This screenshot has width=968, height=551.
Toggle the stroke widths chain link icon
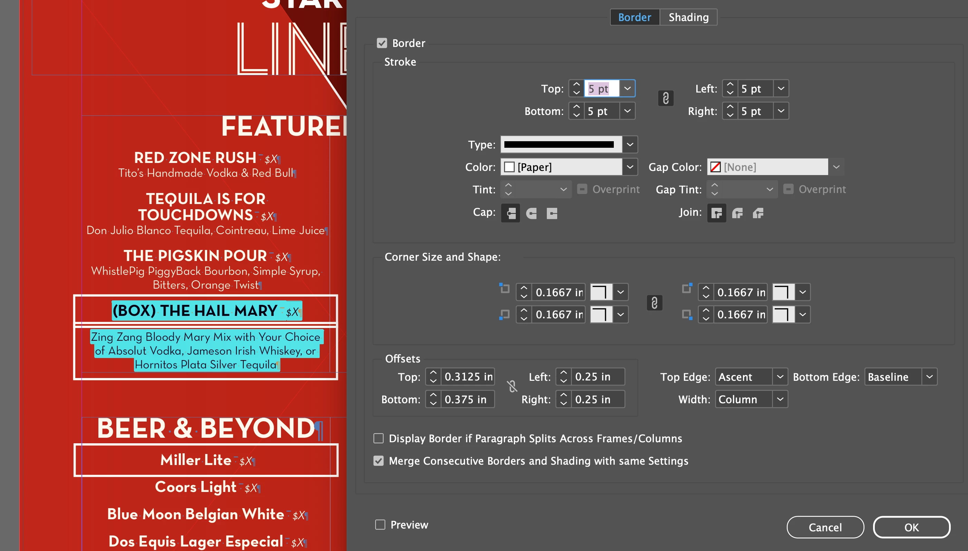pyautogui.click(x=666, y=98)
